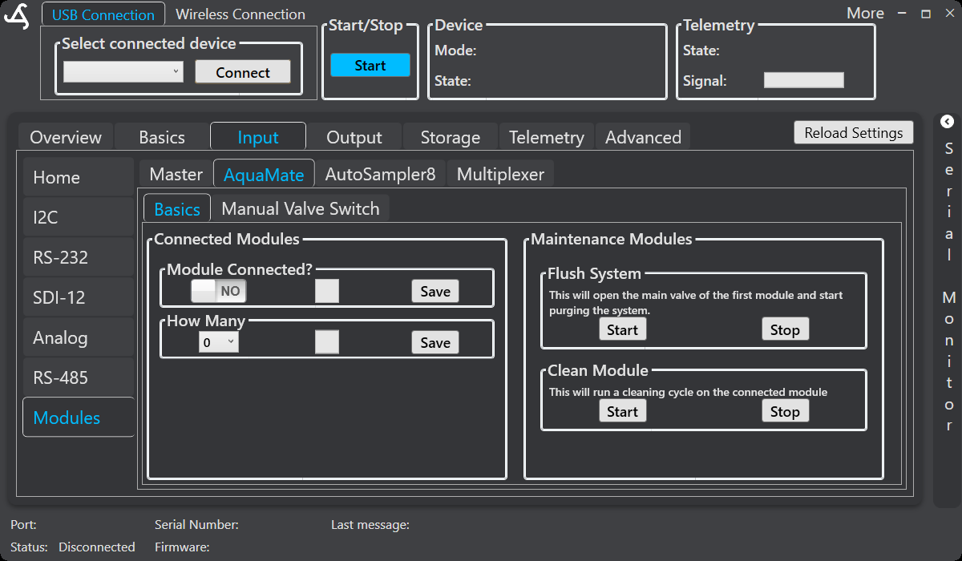Open the Telemetry tab
962x561 pixels.
point(547,137)
